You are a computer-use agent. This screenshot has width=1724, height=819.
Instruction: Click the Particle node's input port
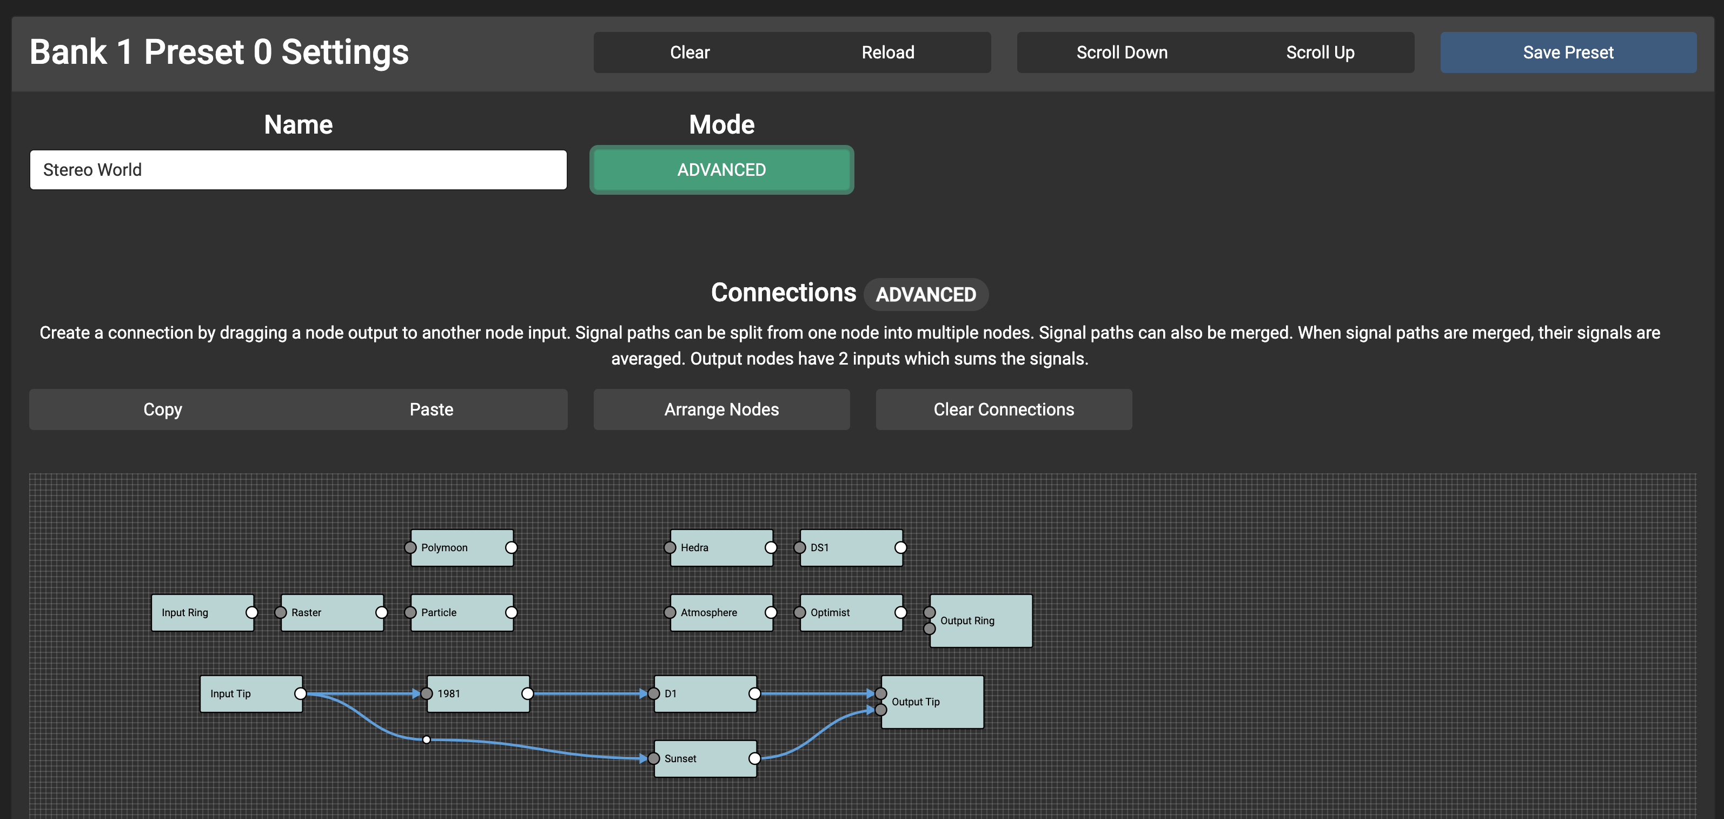pyautogui.click(x=411, y=613)
